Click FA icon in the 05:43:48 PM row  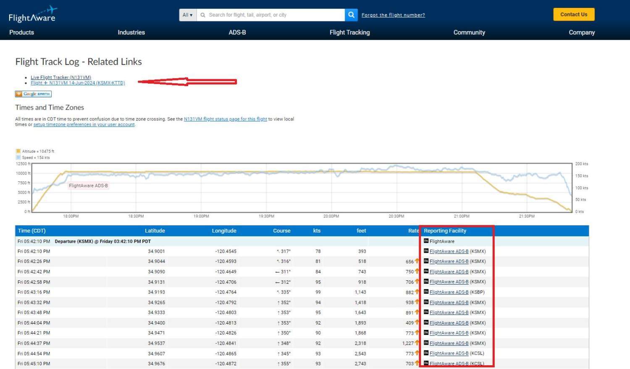[x=426, y=312]
